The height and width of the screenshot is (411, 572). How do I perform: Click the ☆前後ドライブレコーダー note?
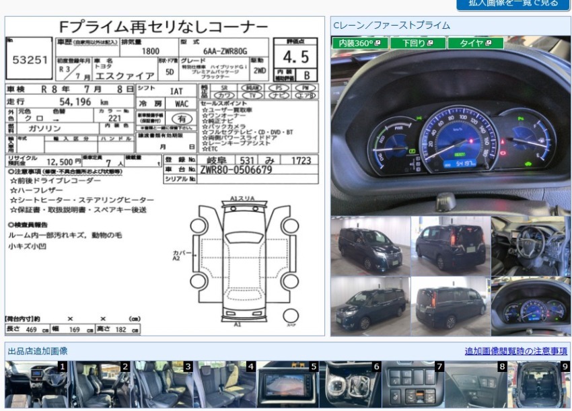(x=55, y=180)
